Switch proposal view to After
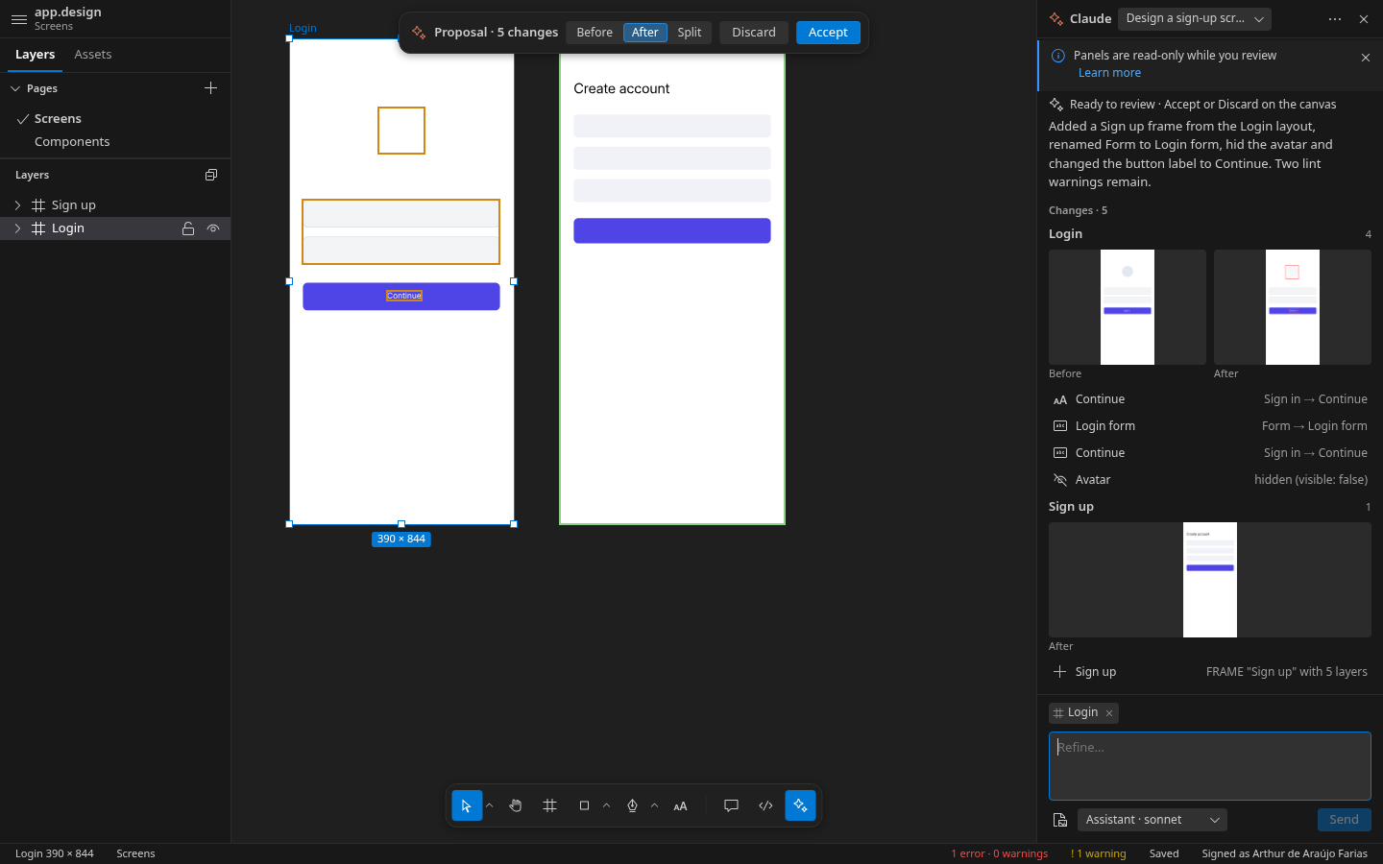The width and height of the screenshot is (1383, 864). tap(645, 33)
